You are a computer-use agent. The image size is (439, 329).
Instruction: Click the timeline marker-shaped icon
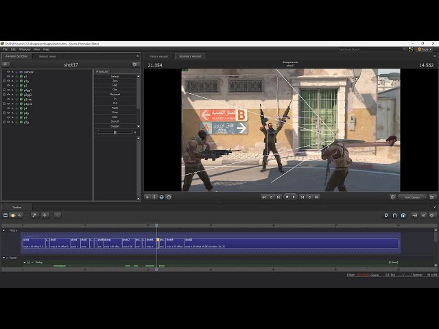tap(386, 215)
